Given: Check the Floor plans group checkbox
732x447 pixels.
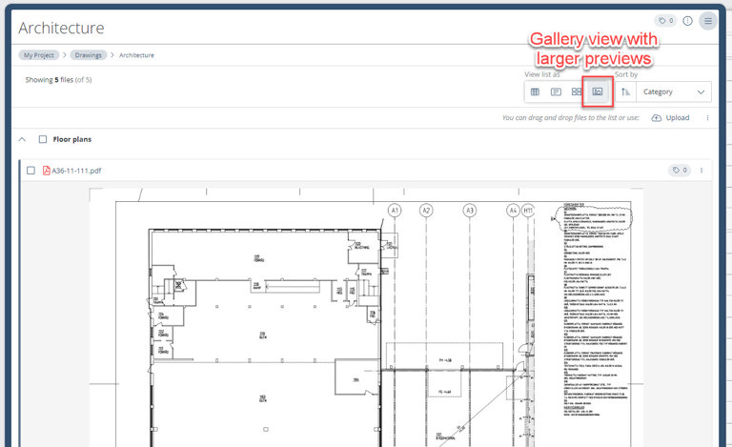Looking at the screenshot, I should (43, 139).
